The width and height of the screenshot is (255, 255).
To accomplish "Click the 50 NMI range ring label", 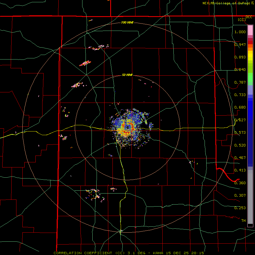I will click(127, 75).
